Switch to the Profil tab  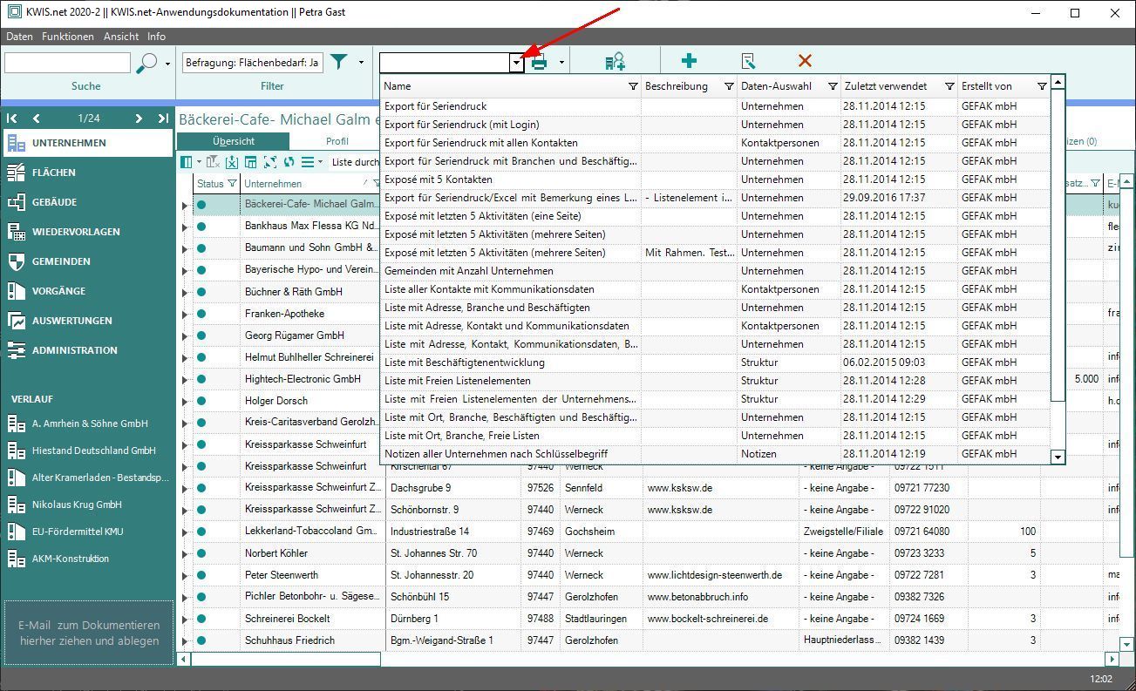tap(337, 141)
